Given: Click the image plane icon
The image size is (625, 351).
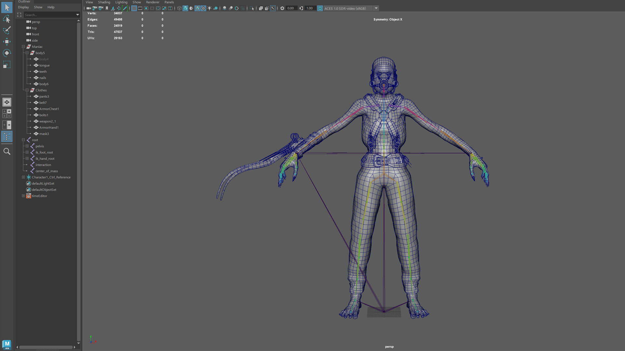Looking at the screenshot, I should pyautogui.click(x=113, y=8).
